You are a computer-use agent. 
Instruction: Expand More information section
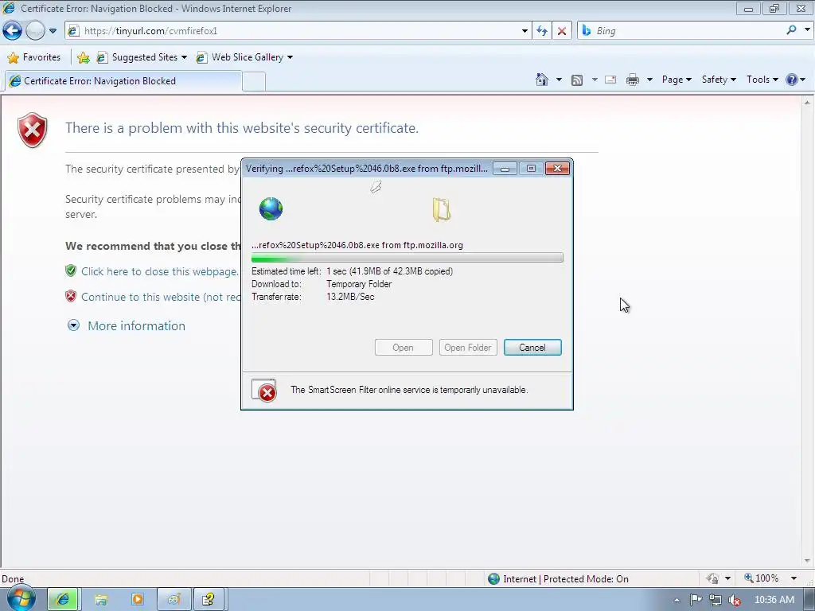127,325
